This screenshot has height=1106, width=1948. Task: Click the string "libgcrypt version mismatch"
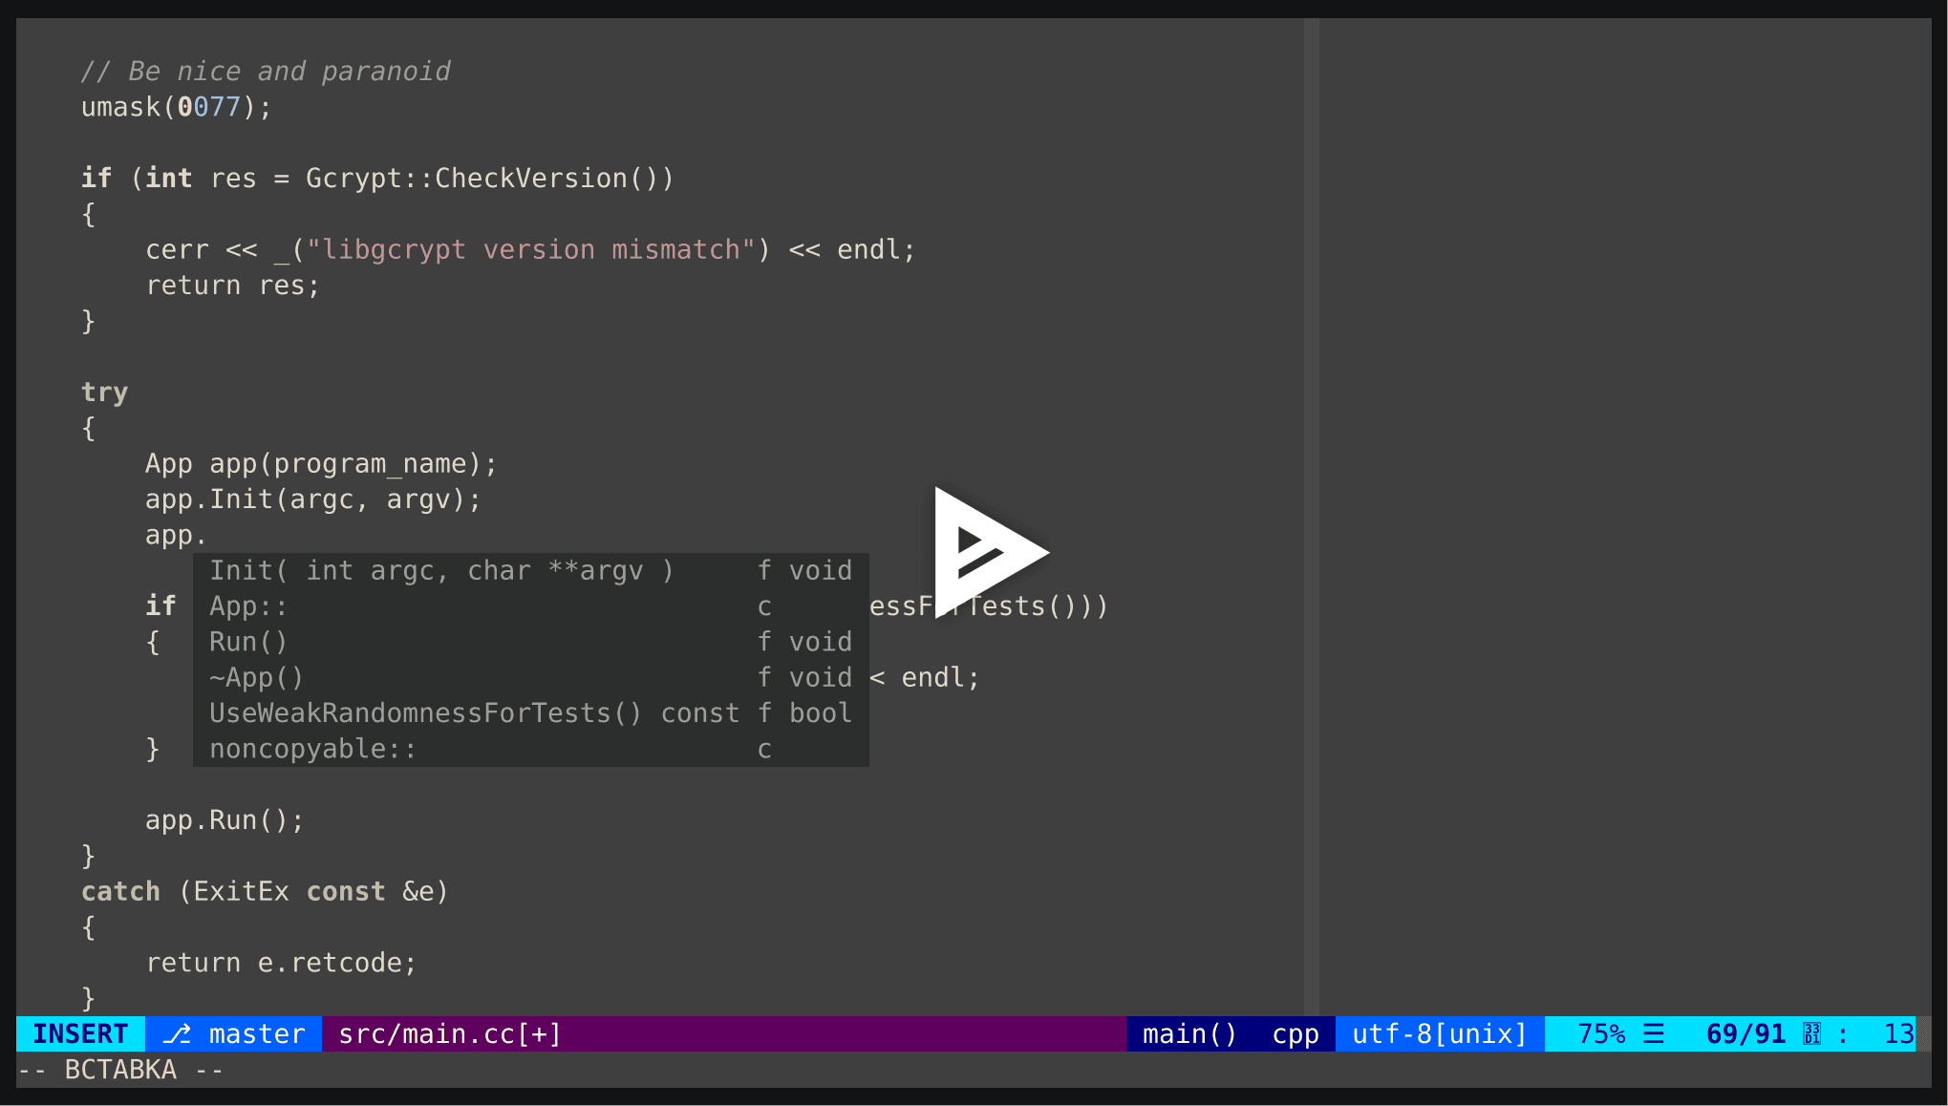tap(531, 250)
